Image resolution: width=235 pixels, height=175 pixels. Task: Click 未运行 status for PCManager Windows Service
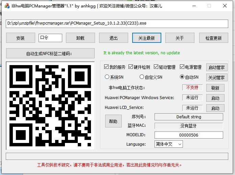coord(192,97)
